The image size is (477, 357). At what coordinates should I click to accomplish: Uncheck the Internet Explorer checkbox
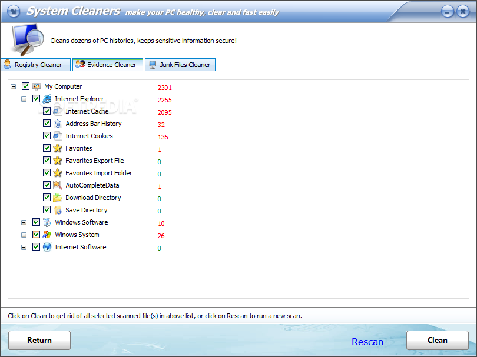(x=36, y=98)
